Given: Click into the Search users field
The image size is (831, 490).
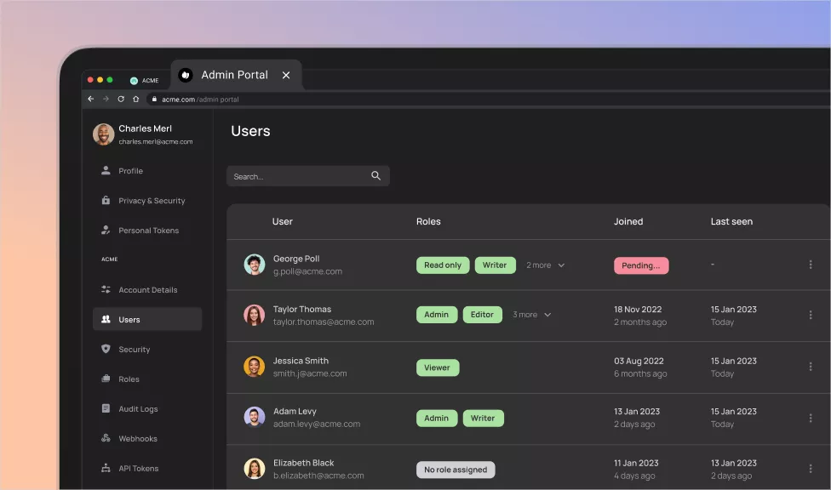Looking at the screenshot, I should click(x=308, y=176).
